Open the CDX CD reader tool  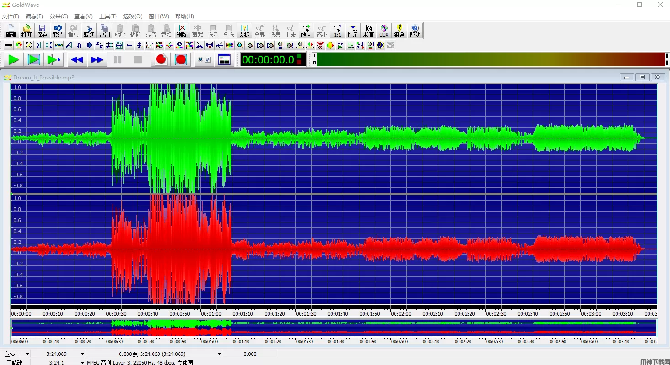click(384, 31)
